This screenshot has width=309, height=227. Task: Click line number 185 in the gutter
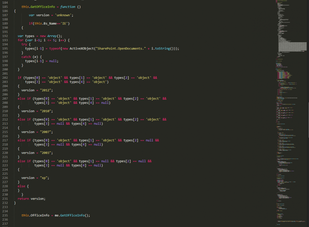click(5, 7)
